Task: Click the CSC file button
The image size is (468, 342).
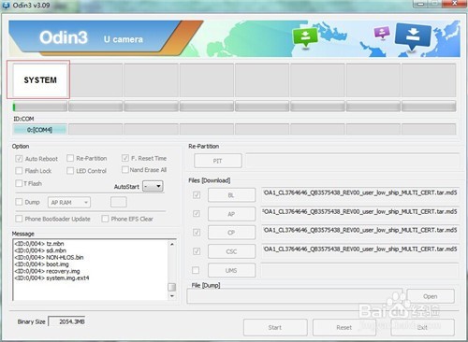Action: [231, 251]
